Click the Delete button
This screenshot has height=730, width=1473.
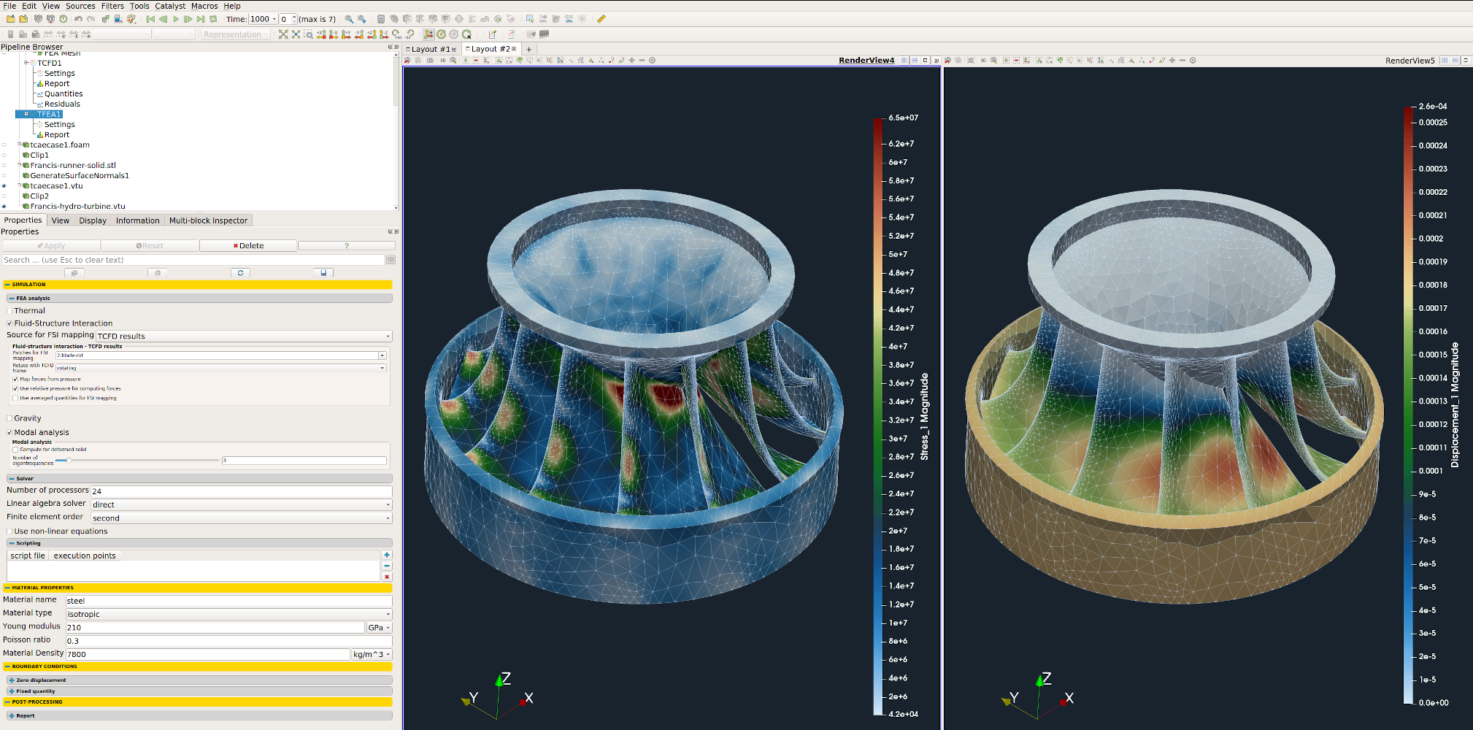coord(248,246)
